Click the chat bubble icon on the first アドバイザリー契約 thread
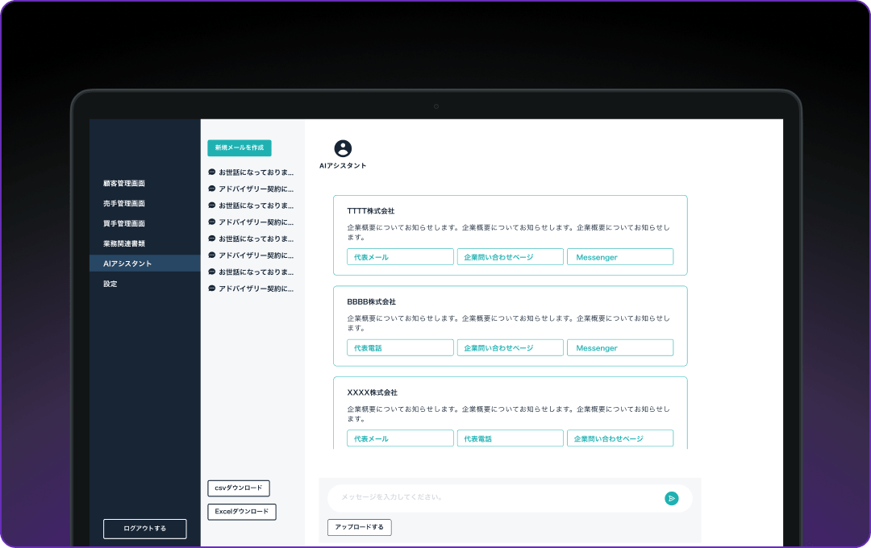Image resolution: width=871 pixels, height=548 pixels. tap(211, 189)
